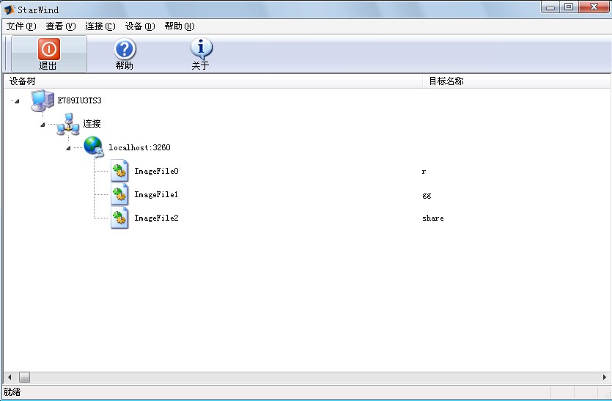Open 帮助 (Help) via the question mark icon

pos(125,50)
